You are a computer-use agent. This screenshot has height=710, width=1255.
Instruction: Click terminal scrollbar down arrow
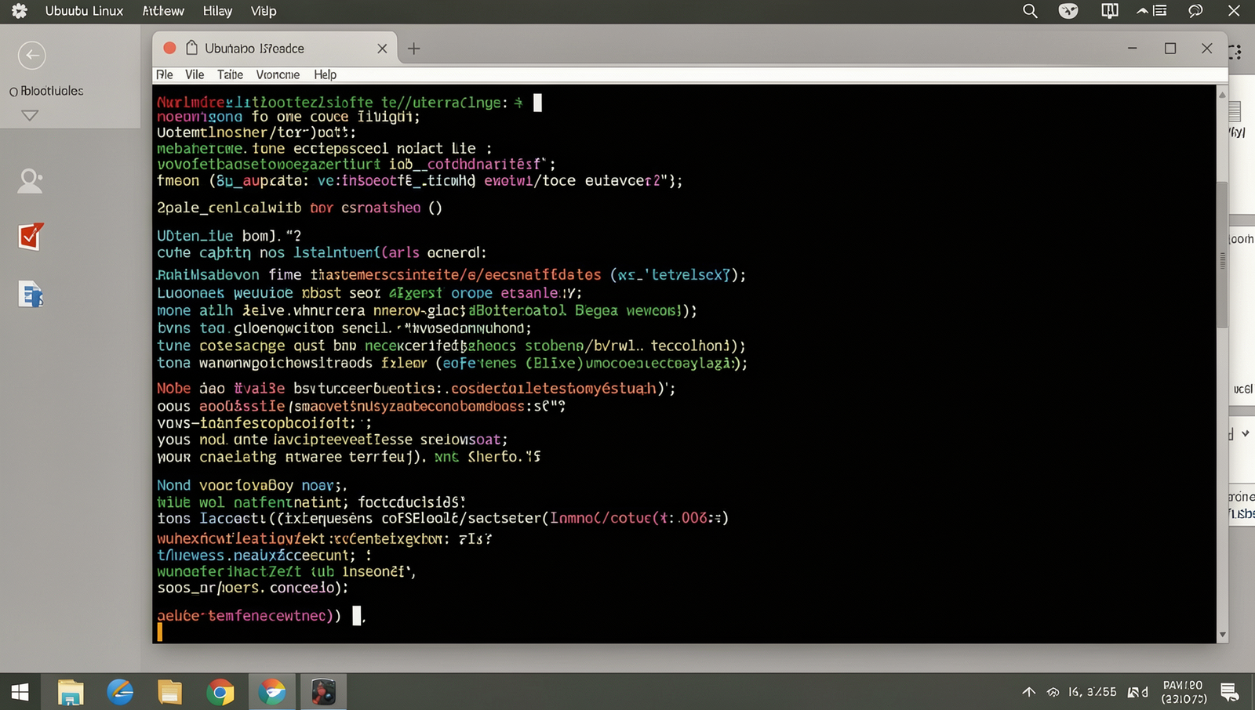click(x=1222, y=635)
